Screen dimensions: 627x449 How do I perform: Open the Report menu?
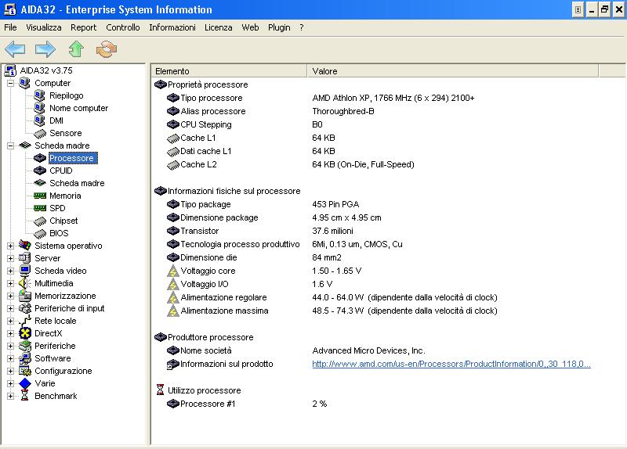(x=84, y=27)
